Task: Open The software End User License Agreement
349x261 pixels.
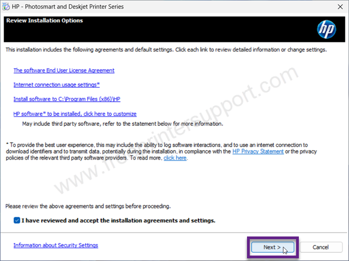Action: click(64, 70)
